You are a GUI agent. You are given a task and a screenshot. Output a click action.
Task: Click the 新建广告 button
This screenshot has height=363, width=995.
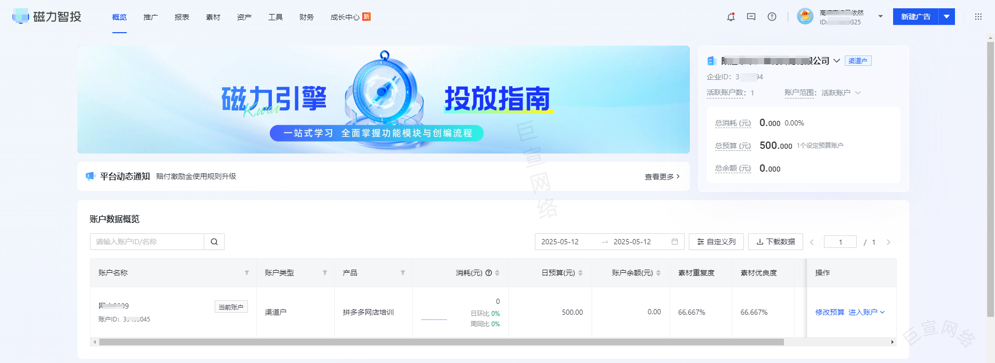915,17
